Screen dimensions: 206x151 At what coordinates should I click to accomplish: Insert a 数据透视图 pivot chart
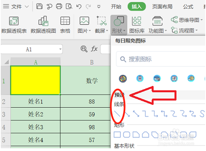pos(43,24)
